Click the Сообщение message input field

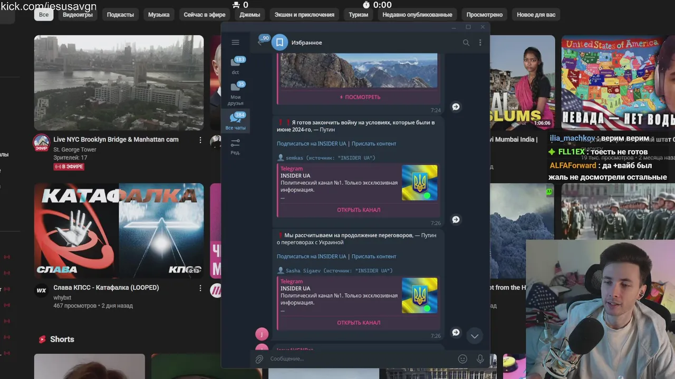pos(361,359)
